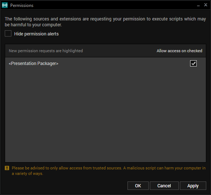Click the description paragraph about harmful scripts
This screenshot has width=211, height=195.
click(105, 22)
